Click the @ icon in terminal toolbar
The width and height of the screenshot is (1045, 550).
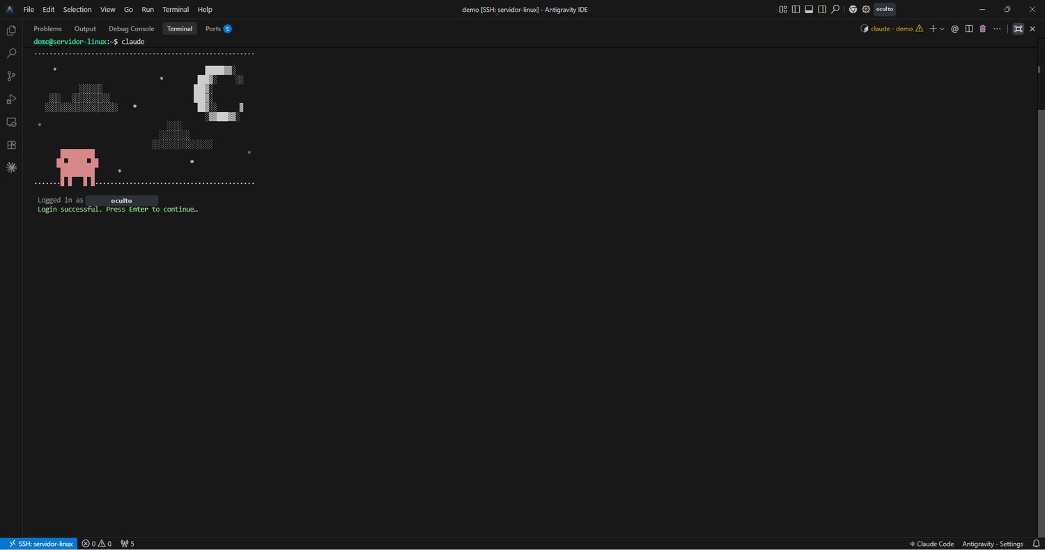click(x=955, y=29)
